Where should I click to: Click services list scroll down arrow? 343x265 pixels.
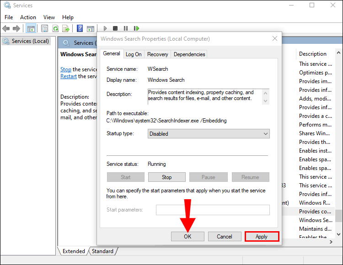(338, 234)
